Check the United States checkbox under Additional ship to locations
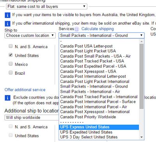 (11, 135)
